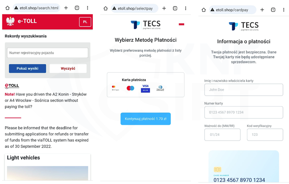Switch language with the PL button
The image size is (289, 184).
(x=85, y=22)
